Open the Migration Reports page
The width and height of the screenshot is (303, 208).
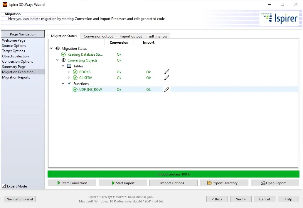pos(16,77)
